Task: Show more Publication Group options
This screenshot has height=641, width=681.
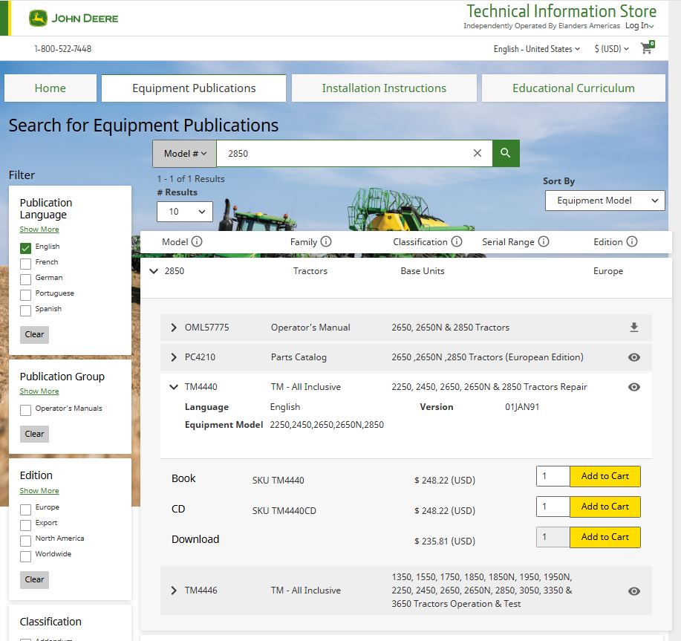Action: (x=39, y=391)
